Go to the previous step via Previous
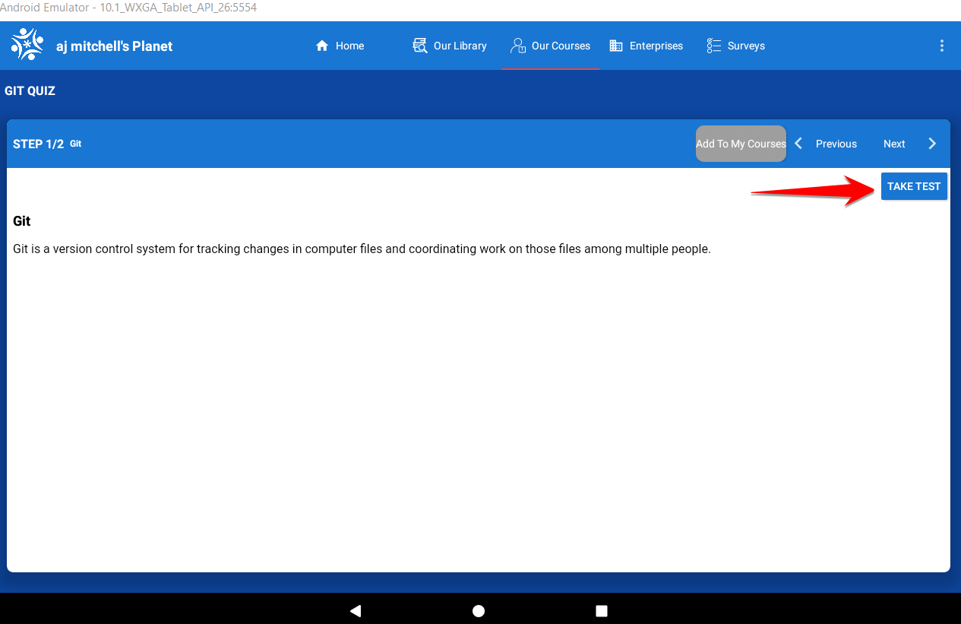Viewport: 961px width, 624px height. coord(836,144)
